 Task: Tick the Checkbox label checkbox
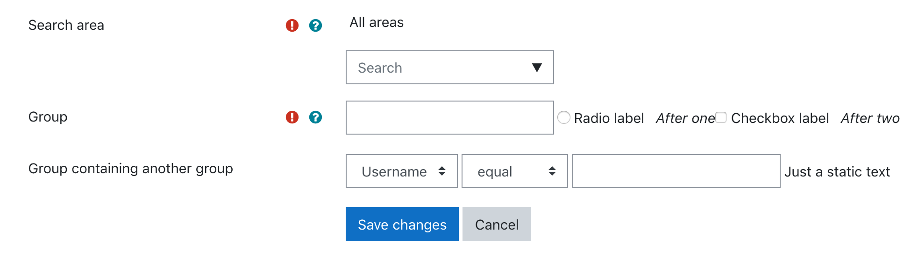point(721,117)
